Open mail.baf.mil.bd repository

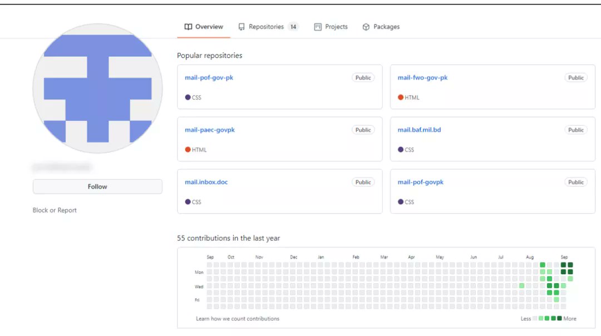(x=420, y=130)
